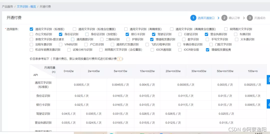Click the step 2 circle icon
This screenshot has height=134, width=270.
[x=224, y=18]
